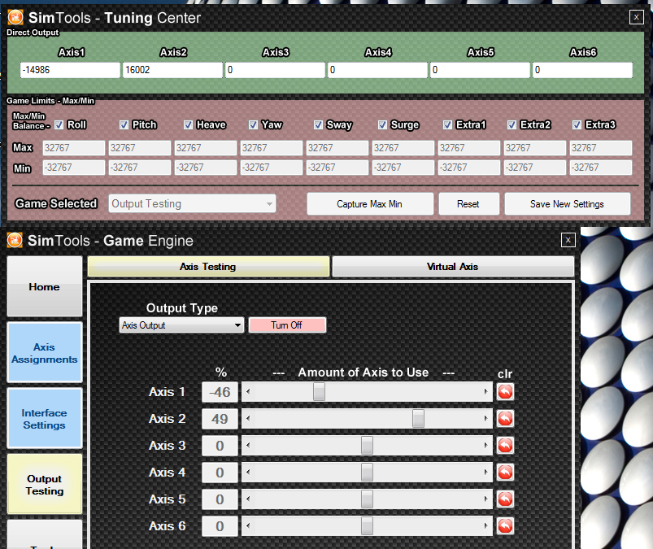Open the Game Selected dropdown
This screenshot has width=653, height=549.
point(192,203)
